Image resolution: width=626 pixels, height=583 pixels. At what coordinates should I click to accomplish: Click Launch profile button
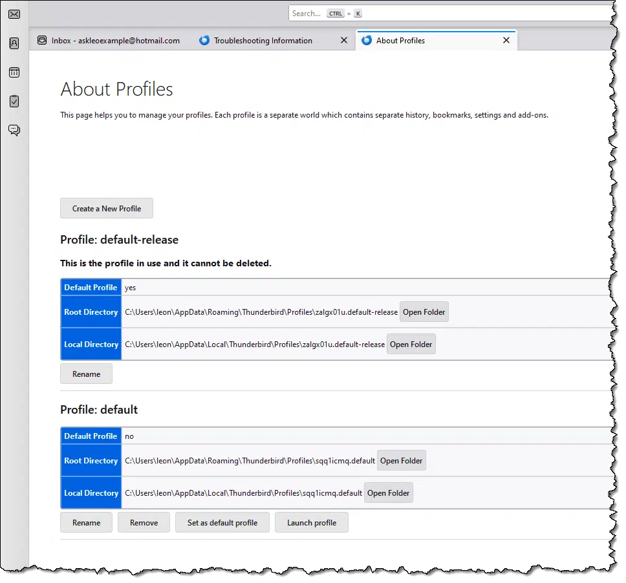pyautogui.click(x=312, y=523)
